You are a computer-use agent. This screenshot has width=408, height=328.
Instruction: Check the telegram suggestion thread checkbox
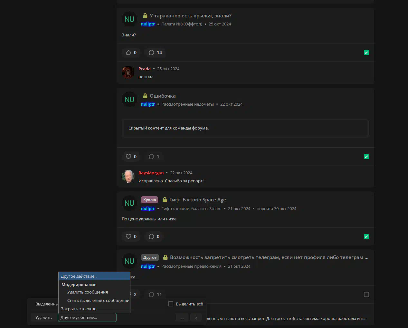[366, 294]
